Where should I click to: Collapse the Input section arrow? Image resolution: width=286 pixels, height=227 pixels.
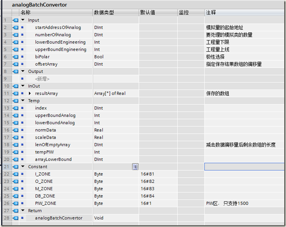click(23, 20)
